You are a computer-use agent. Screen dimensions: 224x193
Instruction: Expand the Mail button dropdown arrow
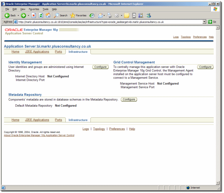pyautogui.click(x=104, y=15)
